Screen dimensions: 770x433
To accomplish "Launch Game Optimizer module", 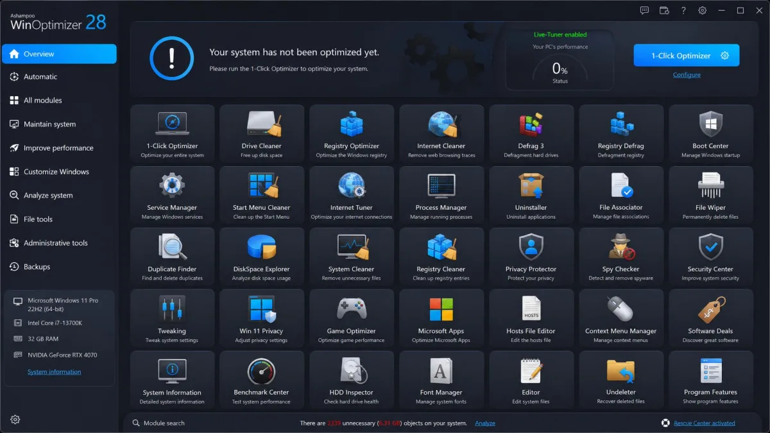I will (352, 319).
